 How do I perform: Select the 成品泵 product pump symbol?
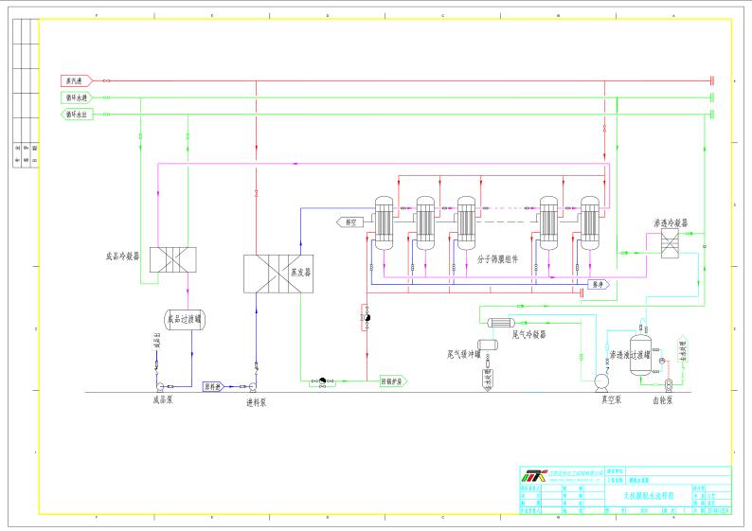[160, 386]
